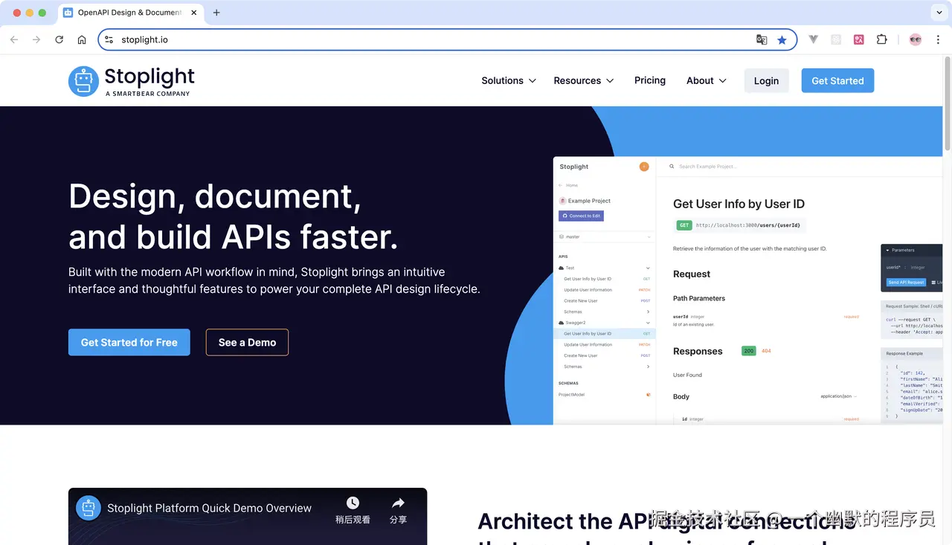This screenshot has height=545, width=952.
Task: Click the Get Started button in header
Action: pos(837,80)
